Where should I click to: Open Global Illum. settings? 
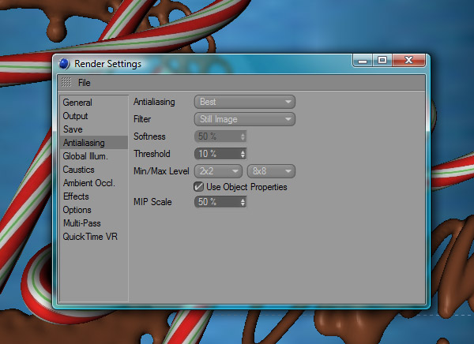click(94, 156)
